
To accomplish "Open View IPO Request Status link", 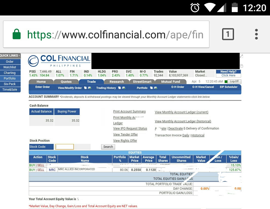I will pyautogui.click(x=130, y=128).
